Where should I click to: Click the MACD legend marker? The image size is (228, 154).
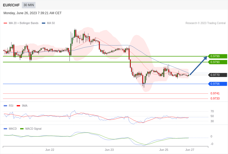tap(5, 129)
